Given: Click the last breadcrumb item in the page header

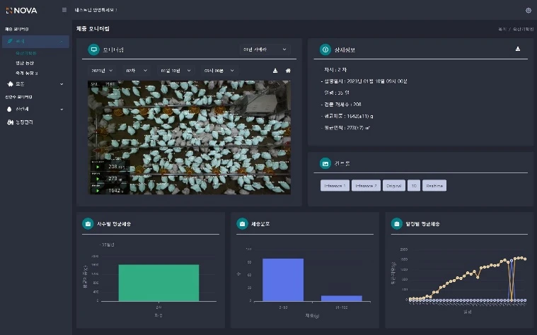Looking at the screenshot, I should point(523,30).
